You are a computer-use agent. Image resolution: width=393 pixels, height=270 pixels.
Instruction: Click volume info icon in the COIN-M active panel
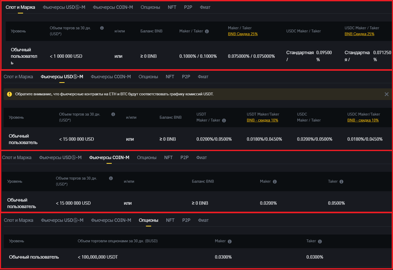[x=111, y=178]
